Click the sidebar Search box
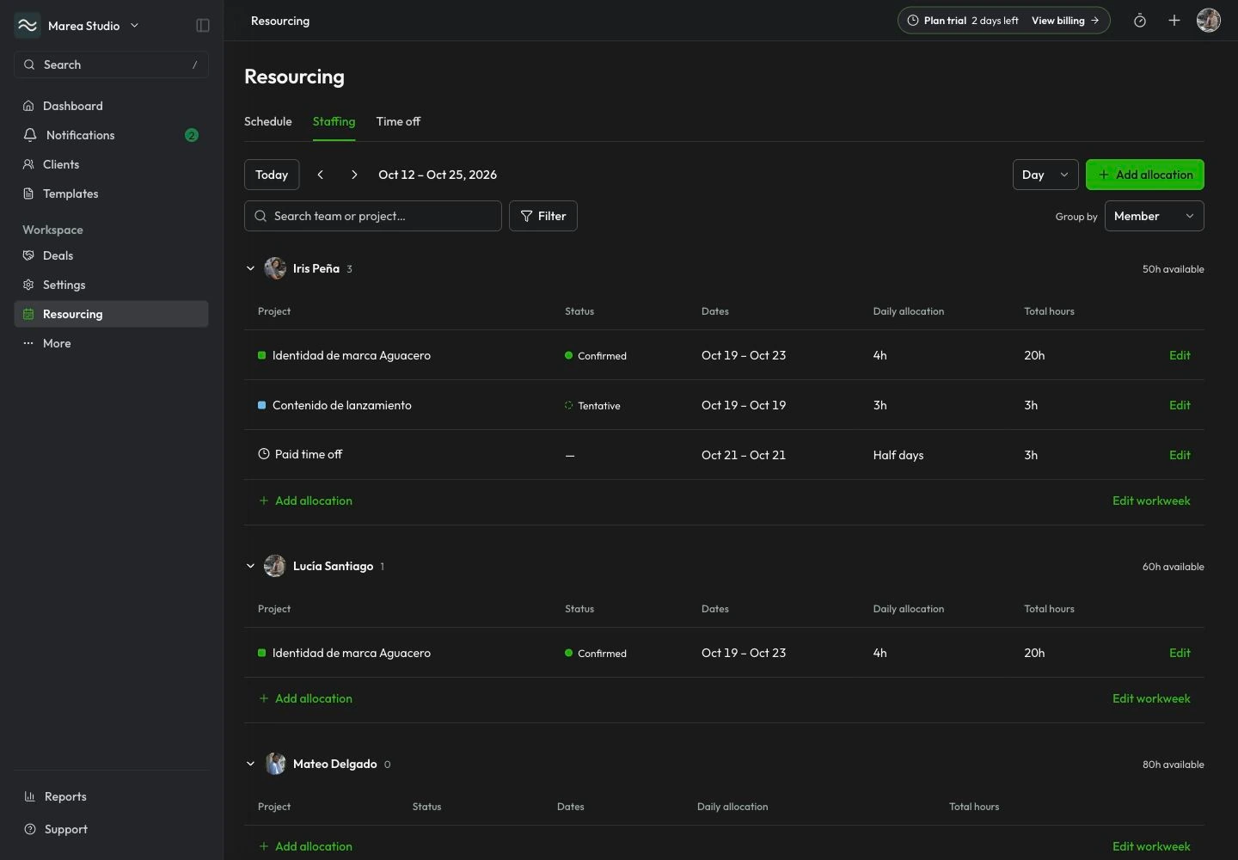This screenshot has width=1238, height=860. click(x=112, y=64)
